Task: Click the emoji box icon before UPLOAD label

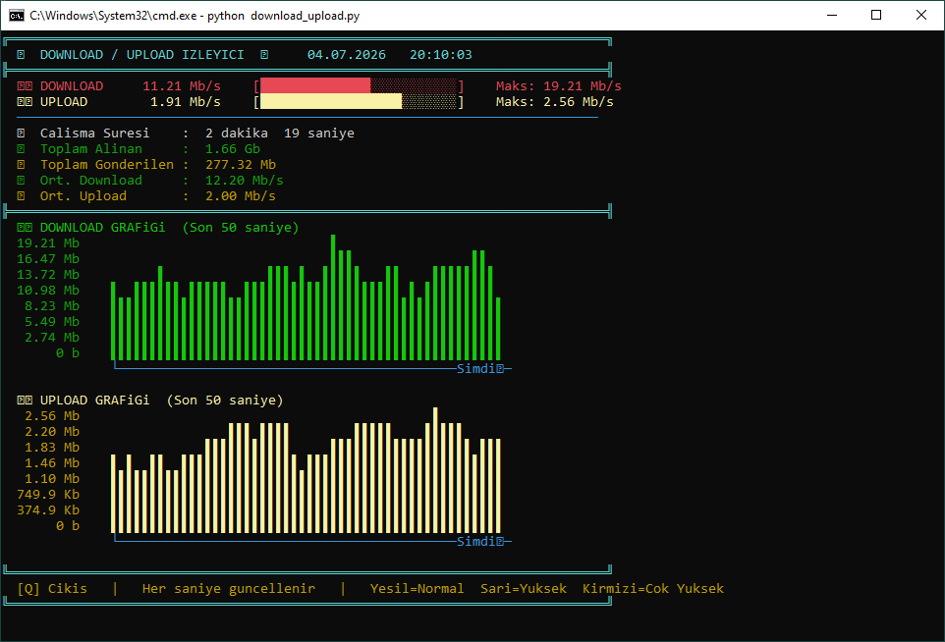Action: [25, 102]
